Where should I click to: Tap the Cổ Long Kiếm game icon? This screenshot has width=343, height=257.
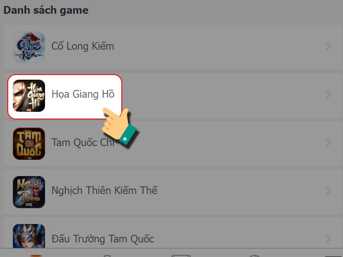pyautogui.click(x=29, y=46)
